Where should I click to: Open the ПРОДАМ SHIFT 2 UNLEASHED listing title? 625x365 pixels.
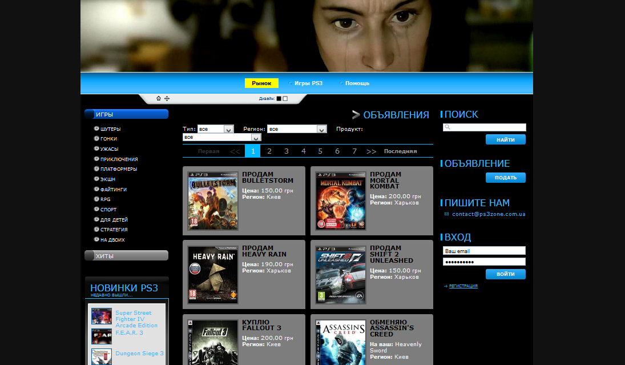[x=392, y=254]
